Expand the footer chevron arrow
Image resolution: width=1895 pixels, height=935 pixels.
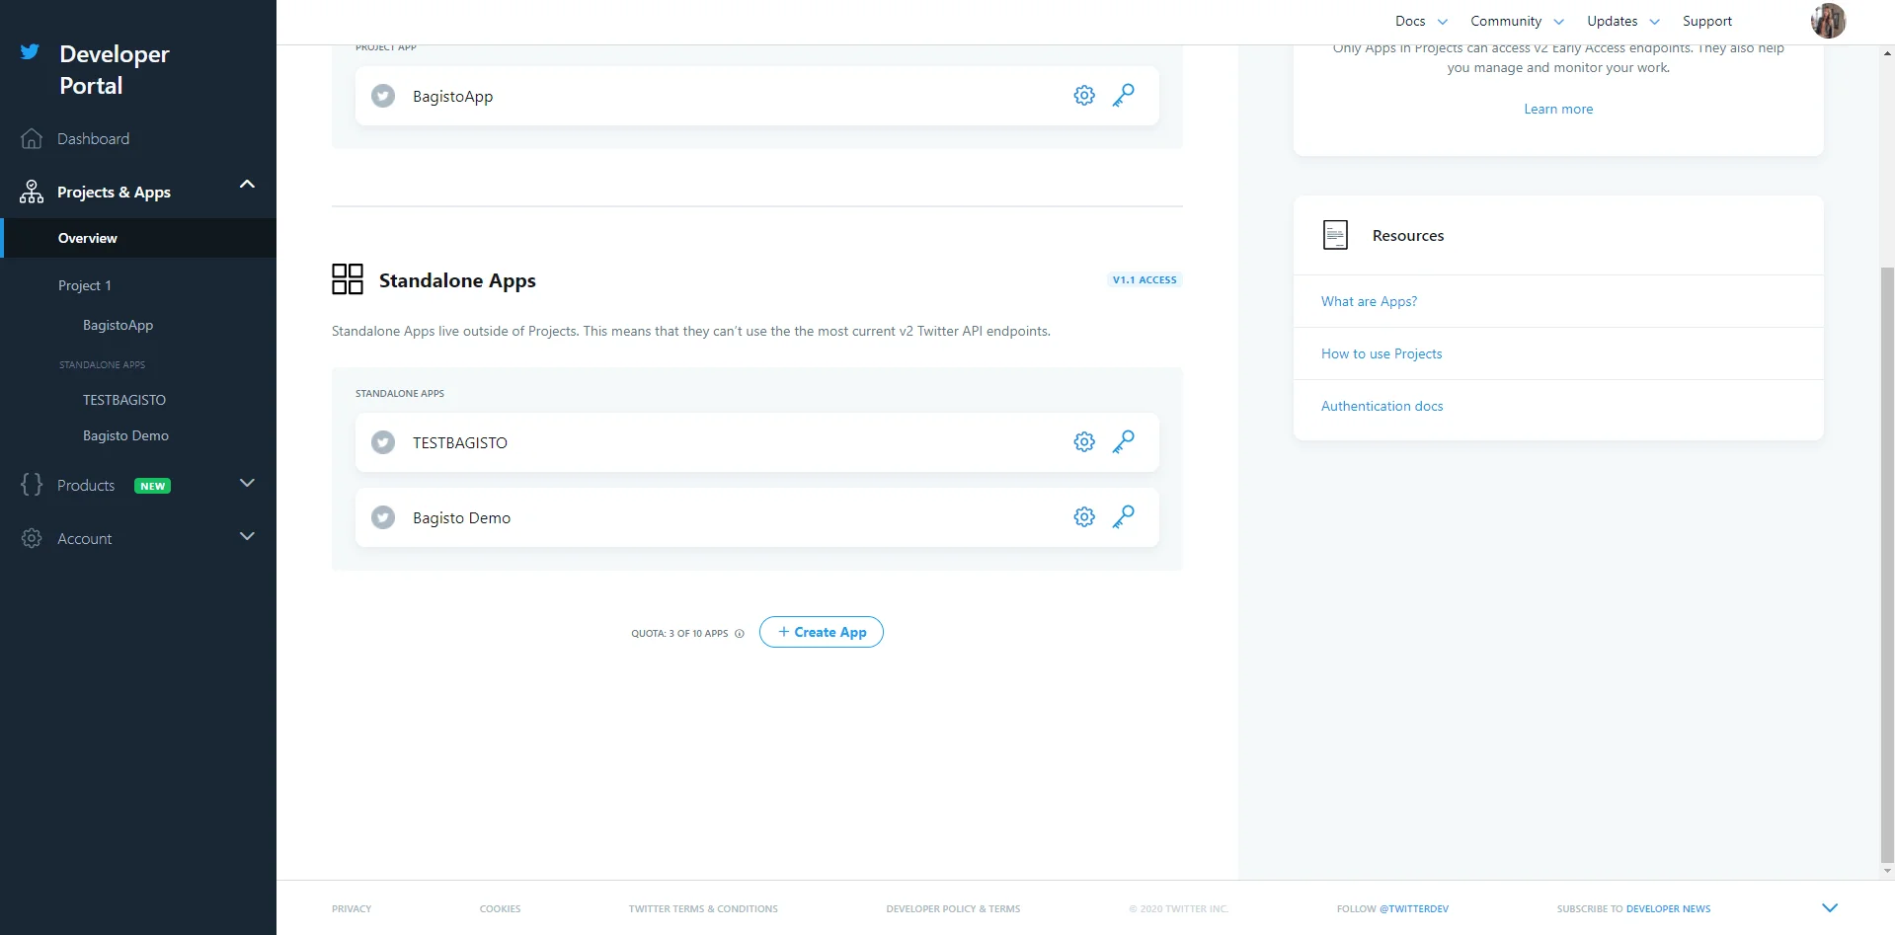coord(1829,908)
